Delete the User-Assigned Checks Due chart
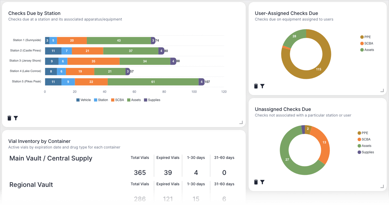The width and height of the screenshot is (389, 205). coord(256,86)
